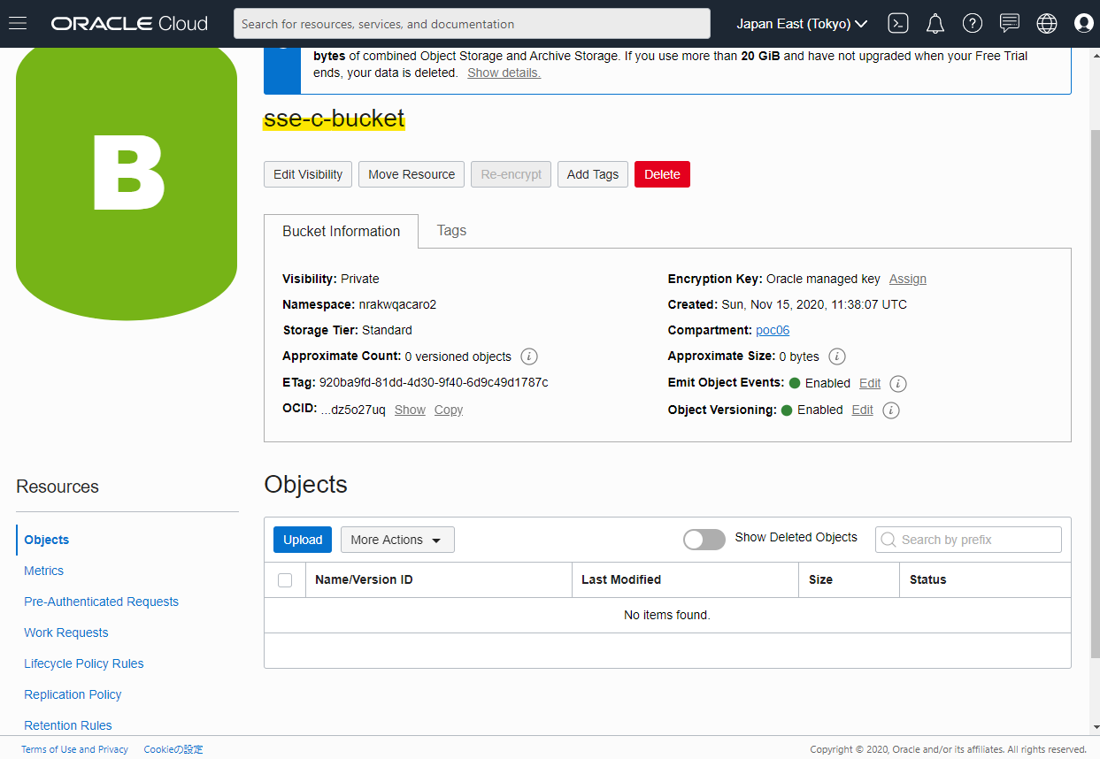
Task: Open Pre-Authenticated Requests resource
Action: click(x=102, y=602)
